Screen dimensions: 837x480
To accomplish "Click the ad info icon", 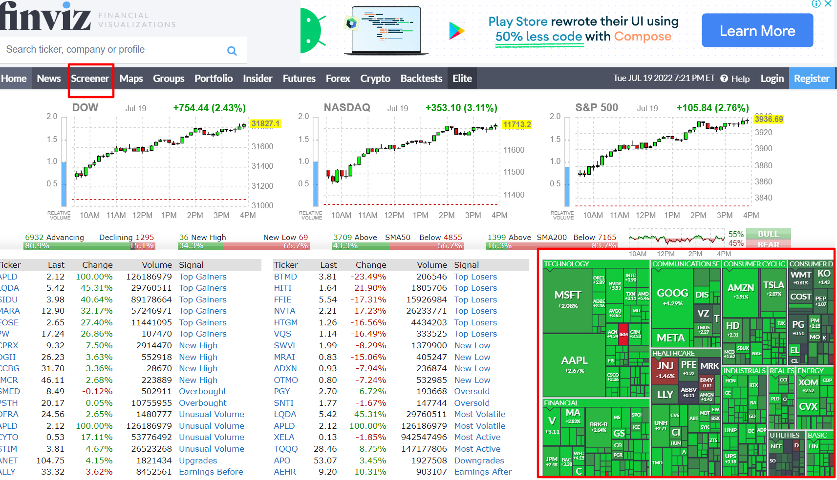I will [x=816, y=4].
